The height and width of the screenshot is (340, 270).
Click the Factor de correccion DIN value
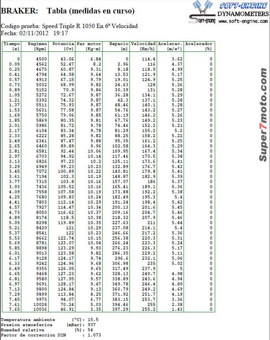click(x=94, y=335)
